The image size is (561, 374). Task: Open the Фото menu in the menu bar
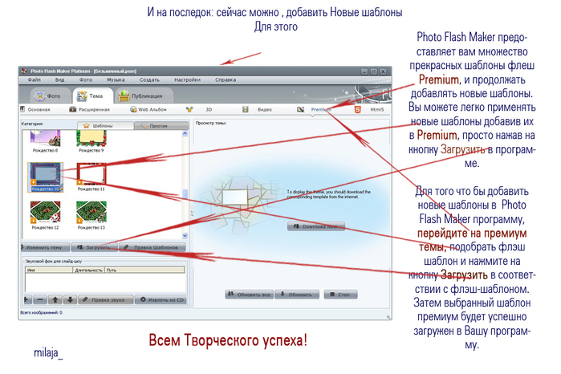pyautogui.click(x=86, y=79)
